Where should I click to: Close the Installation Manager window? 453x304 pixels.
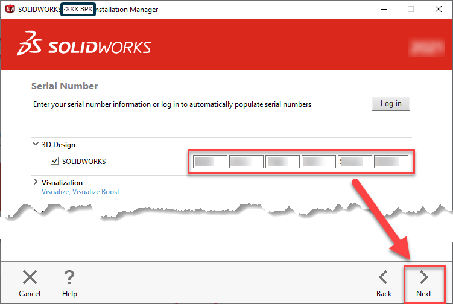tap(439, 9)
